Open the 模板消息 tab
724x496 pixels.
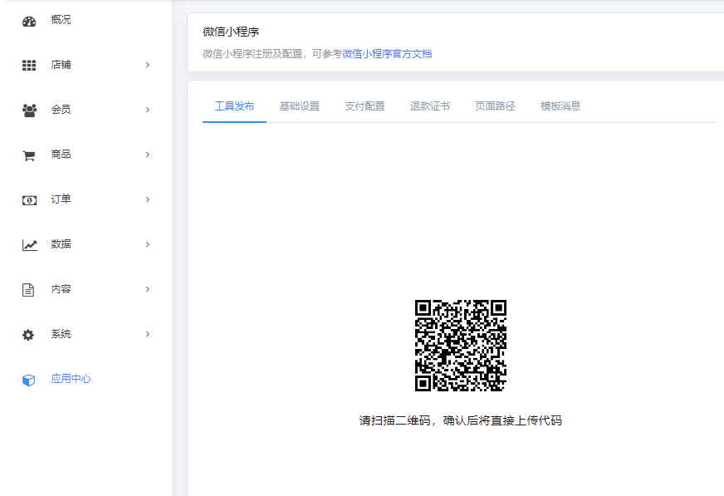[x=560, y=106]
